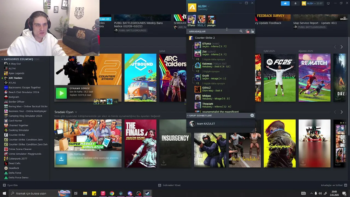Open the Insurgency game card
Screen dimensions: 350x197
175,143
